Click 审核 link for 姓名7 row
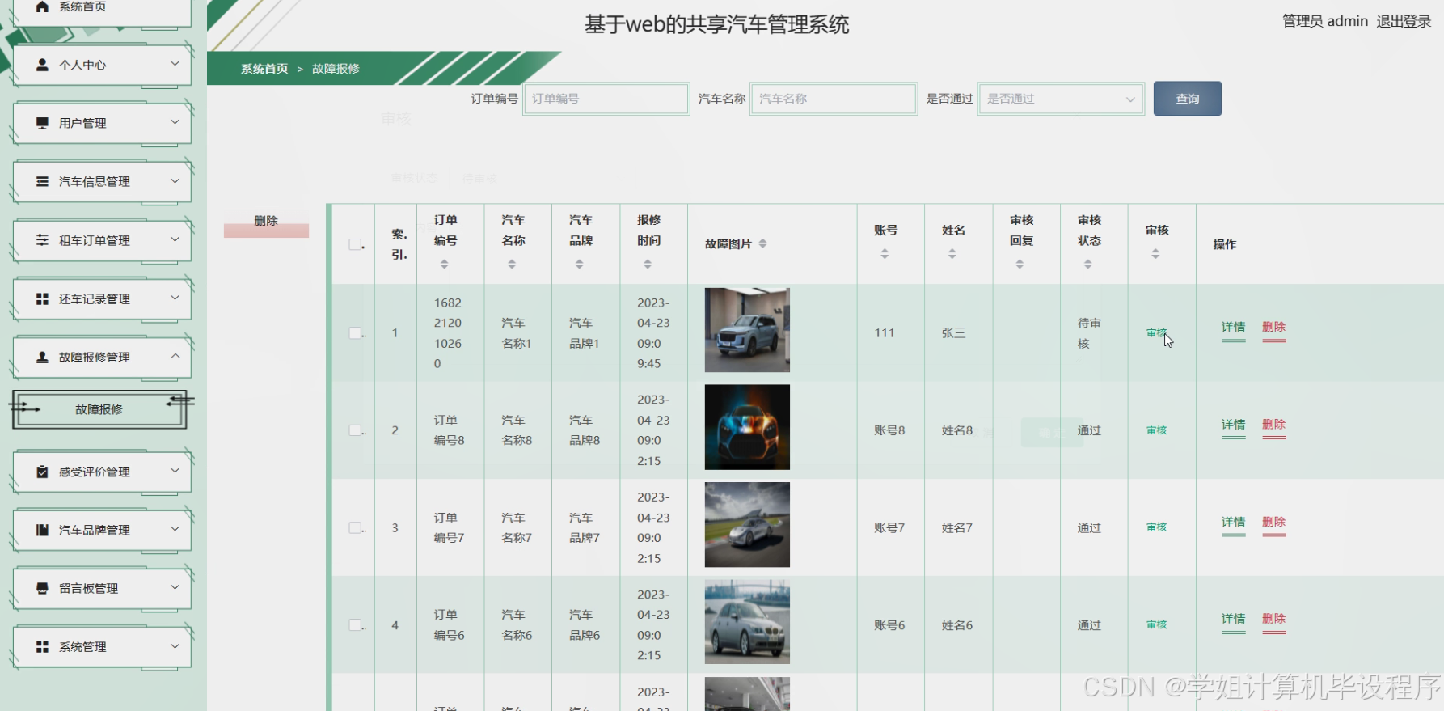This screenshot has width=1444, height=711. pyautogui.click(x=1156, y=527)
